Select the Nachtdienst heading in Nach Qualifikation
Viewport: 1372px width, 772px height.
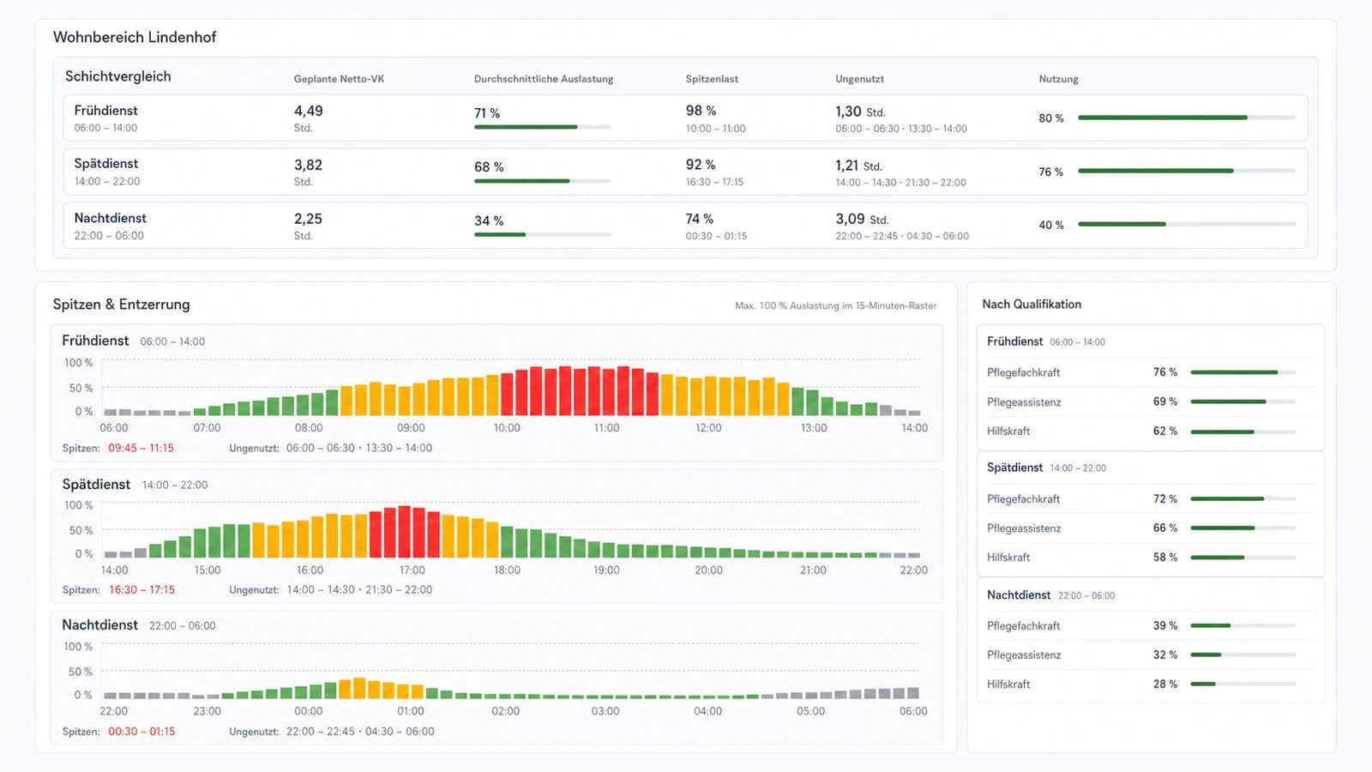[1019, 594]
